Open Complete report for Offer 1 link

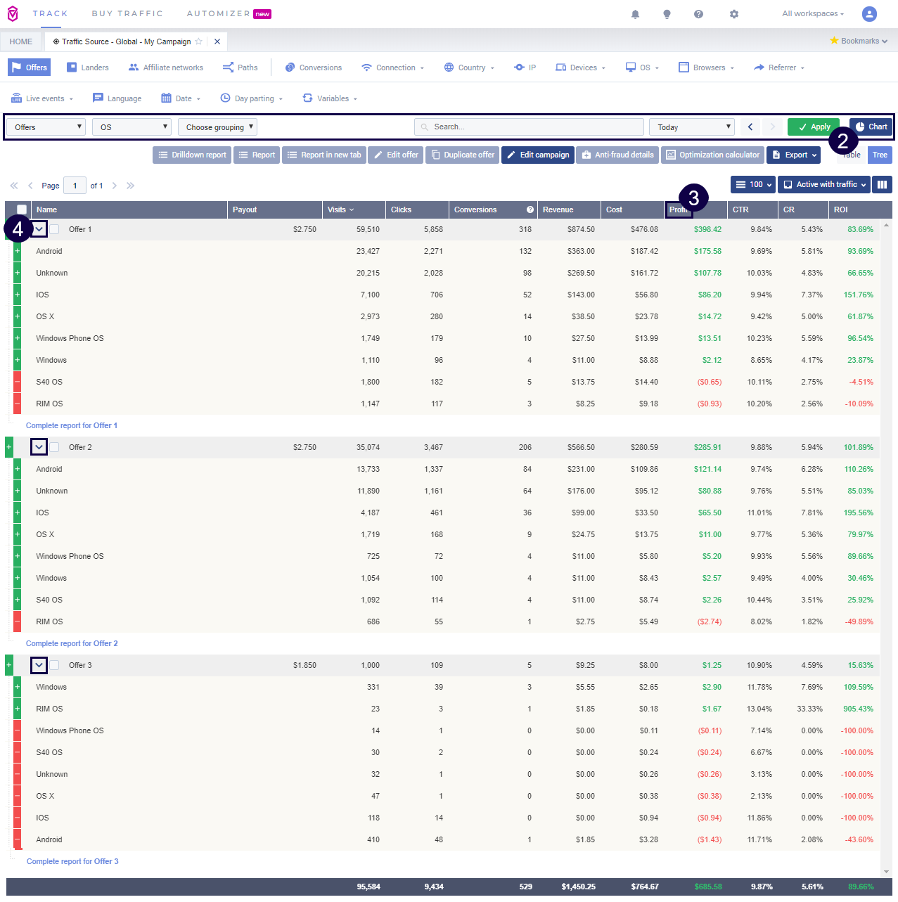pos(72,425)
